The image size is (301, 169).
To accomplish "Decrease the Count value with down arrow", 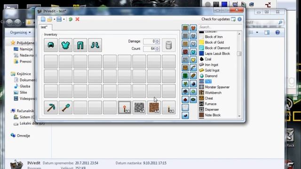I will 158,50.
